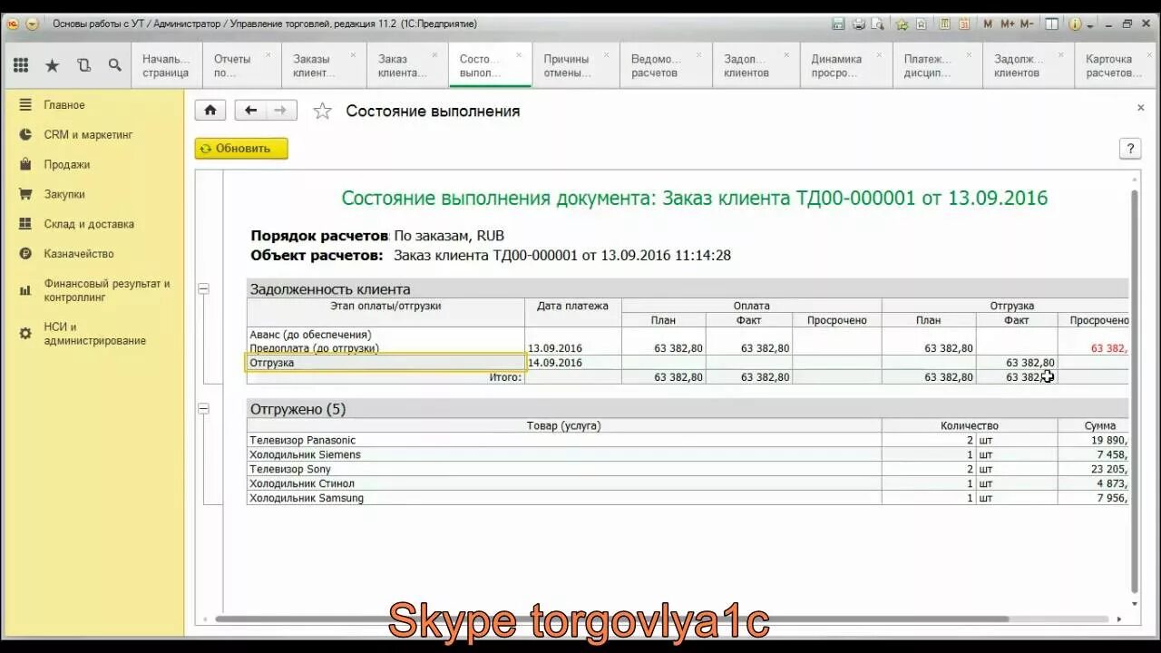Open print preview icon in title bar

click(879, 24)
